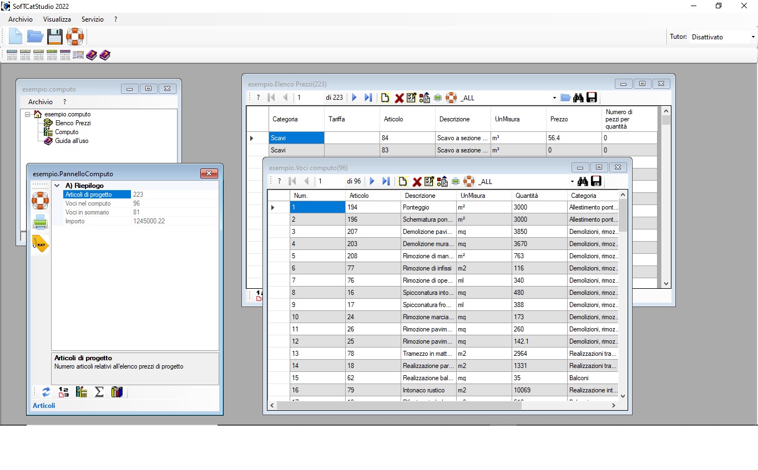Open the last purple help book icon
The width and height of the screenshot is (758, 470).
(x=105, y=55)
